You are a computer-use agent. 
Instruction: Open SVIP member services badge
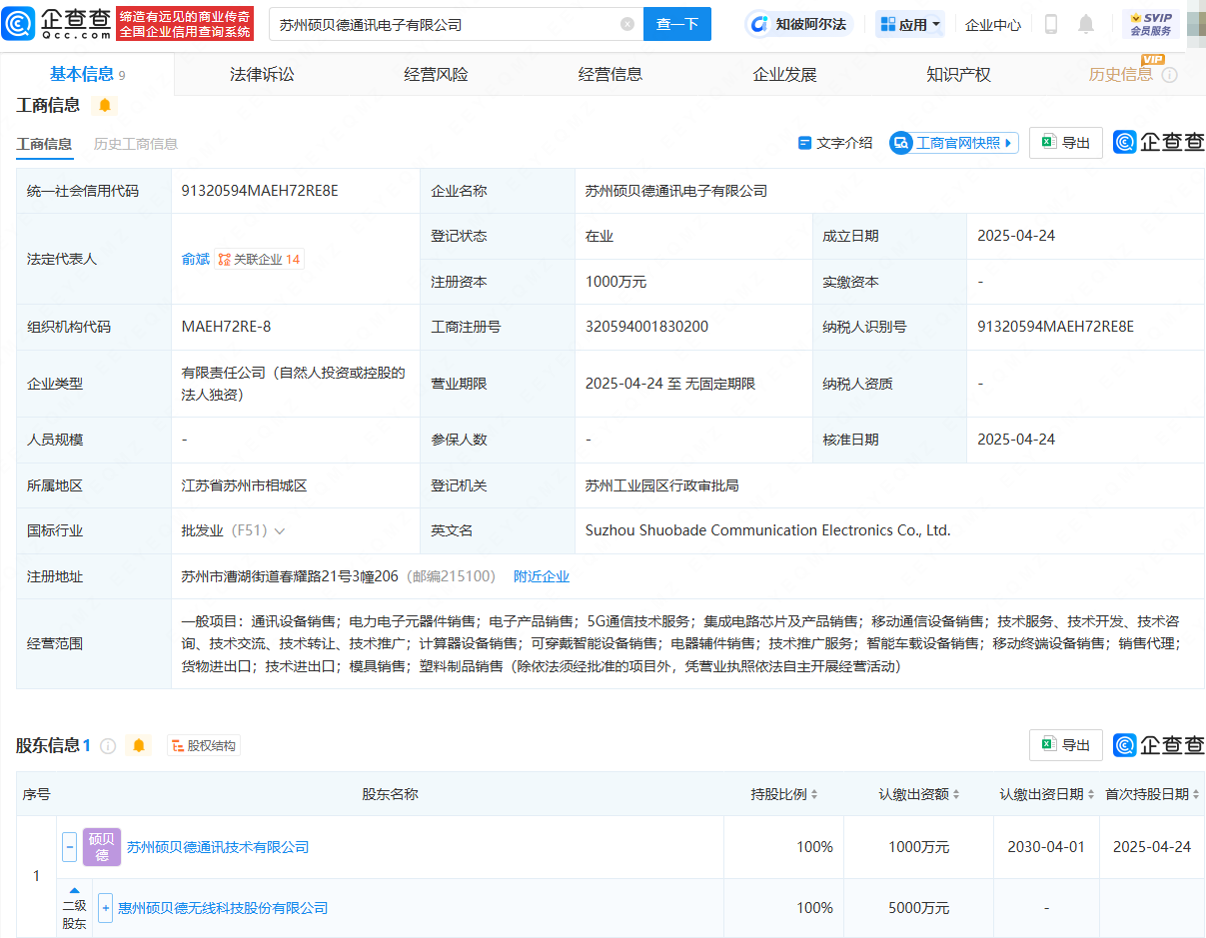1150,24
